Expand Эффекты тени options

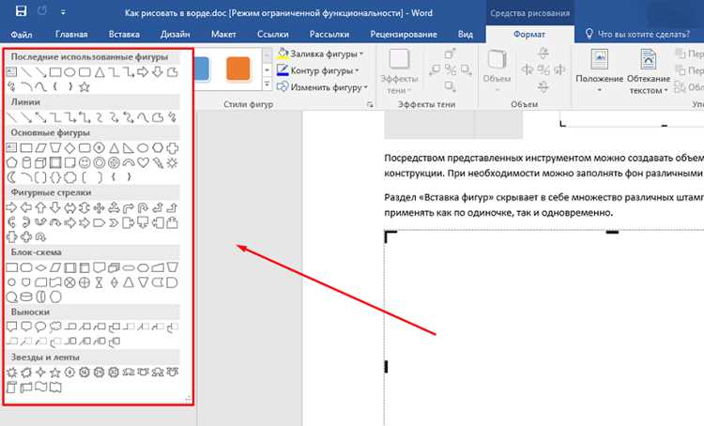pos(399,72)
